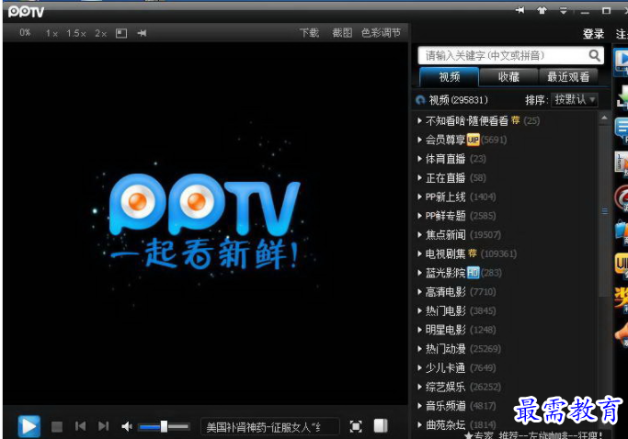Set video size to 1.5x
Screen dimensions: 628x439
point(76,33)
